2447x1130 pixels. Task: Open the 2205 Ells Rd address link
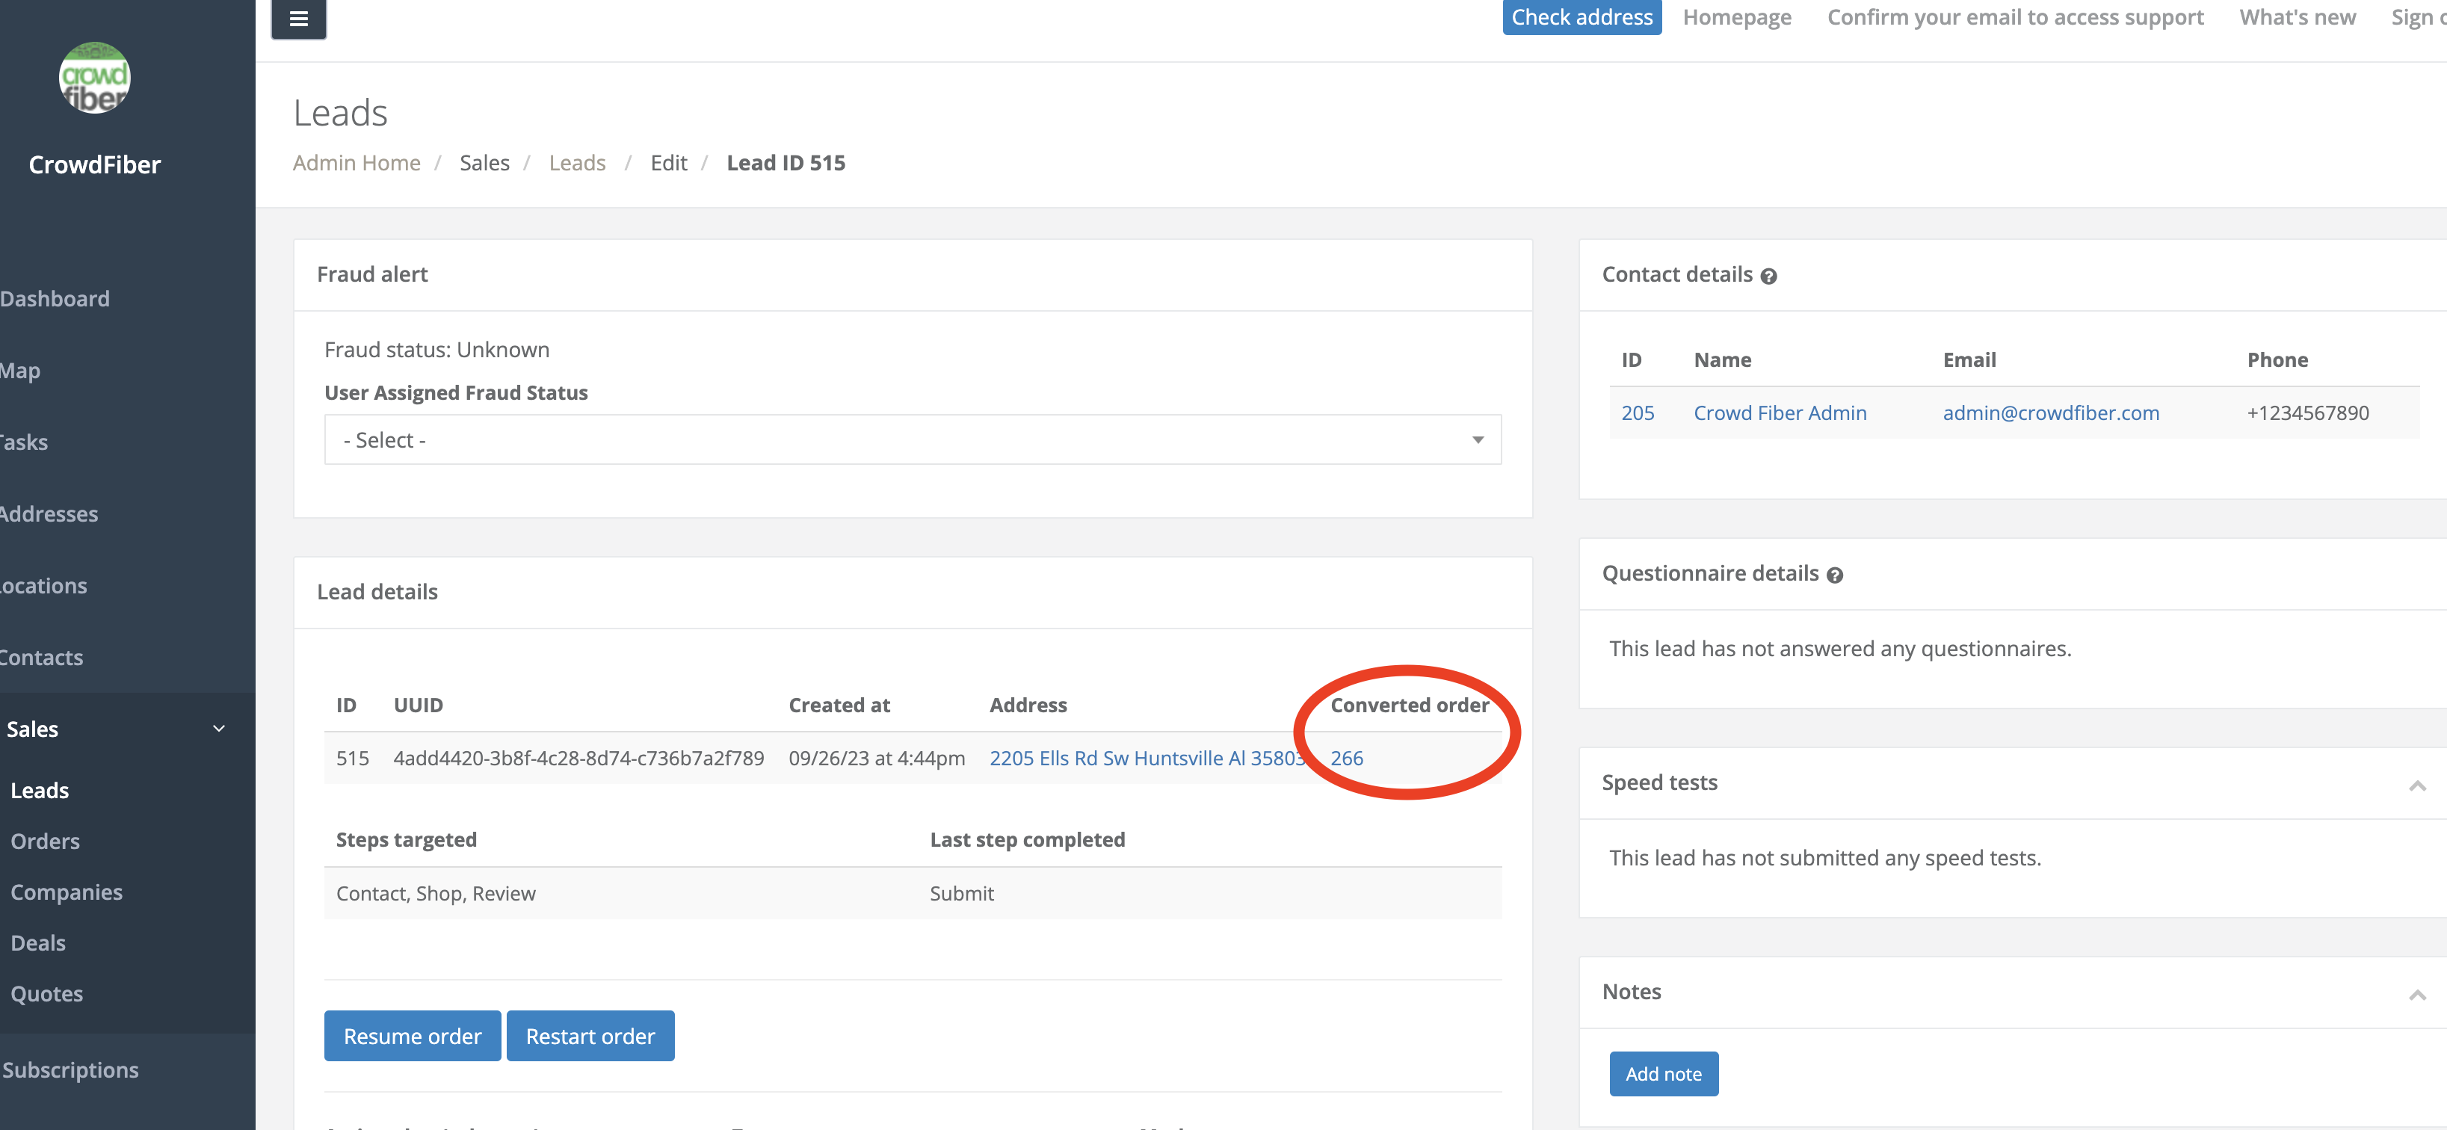tap(1146, 758)
